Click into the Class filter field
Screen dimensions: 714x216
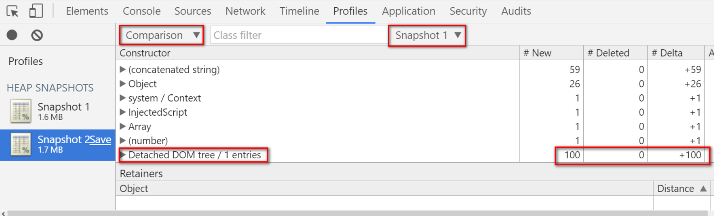click(x=298, y=35)
